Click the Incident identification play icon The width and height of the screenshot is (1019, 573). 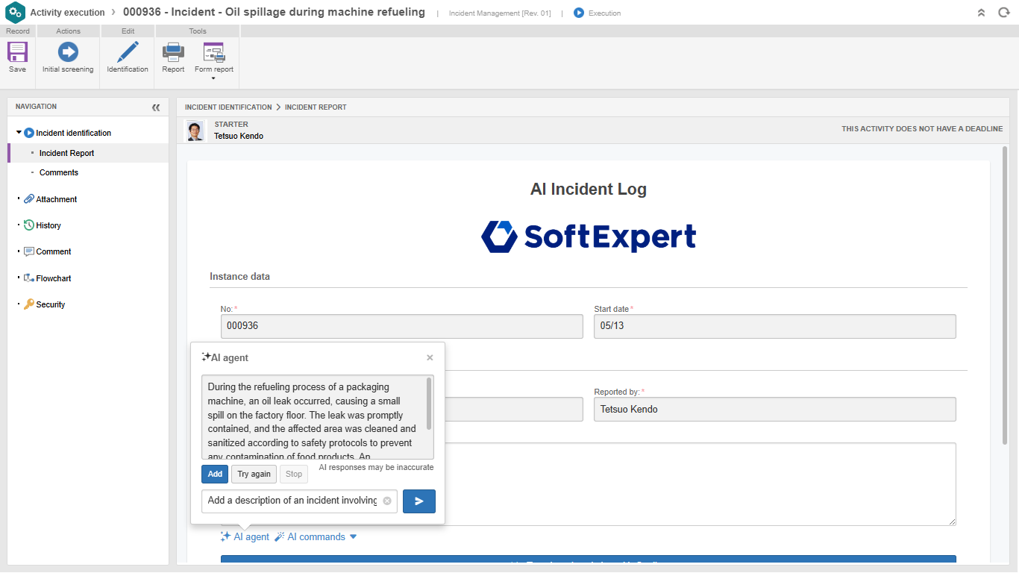pyautogui.click(x=29, y=133)
